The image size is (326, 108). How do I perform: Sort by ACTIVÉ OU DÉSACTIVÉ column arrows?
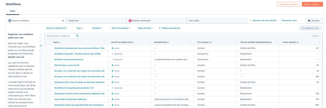148,42
